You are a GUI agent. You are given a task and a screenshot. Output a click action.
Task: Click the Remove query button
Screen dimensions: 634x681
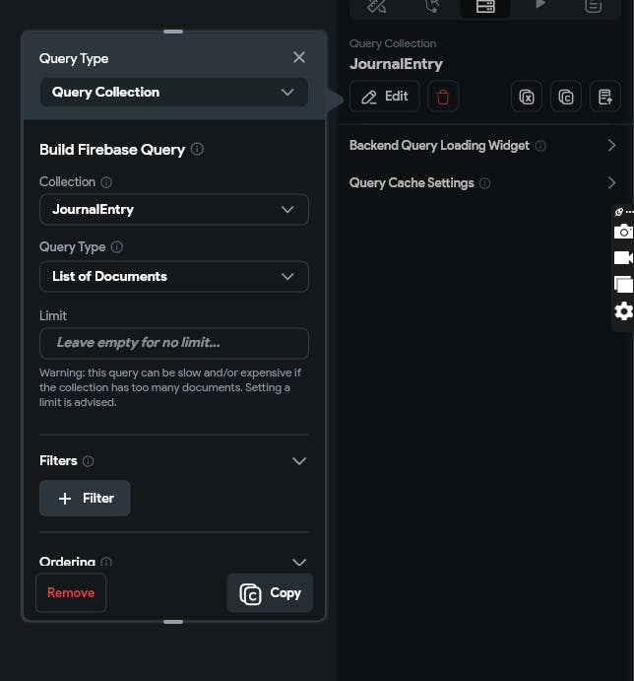pos(71,592)
